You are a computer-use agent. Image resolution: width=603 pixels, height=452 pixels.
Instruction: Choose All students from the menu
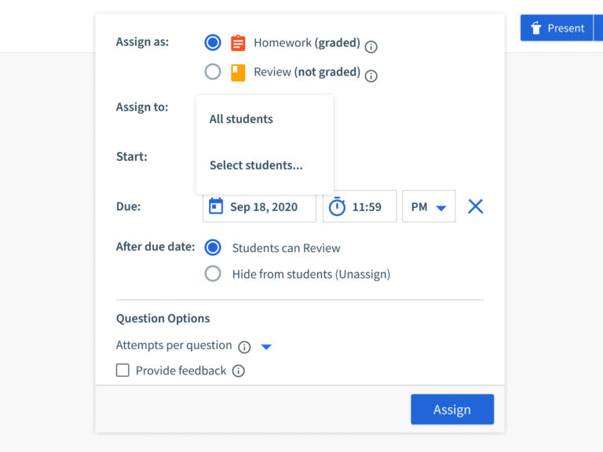coord(241,119)
